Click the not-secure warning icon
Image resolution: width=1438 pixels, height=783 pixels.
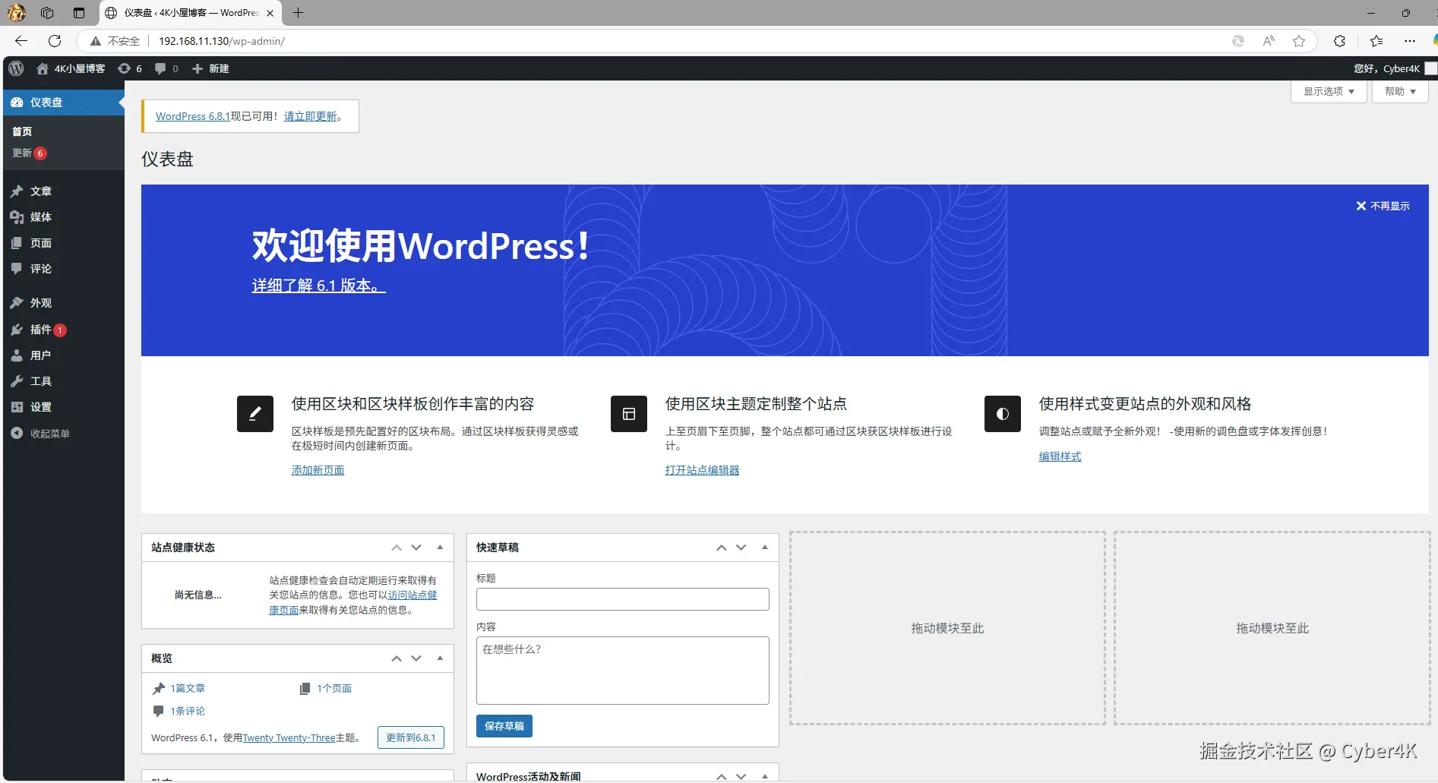click(96, 41)
